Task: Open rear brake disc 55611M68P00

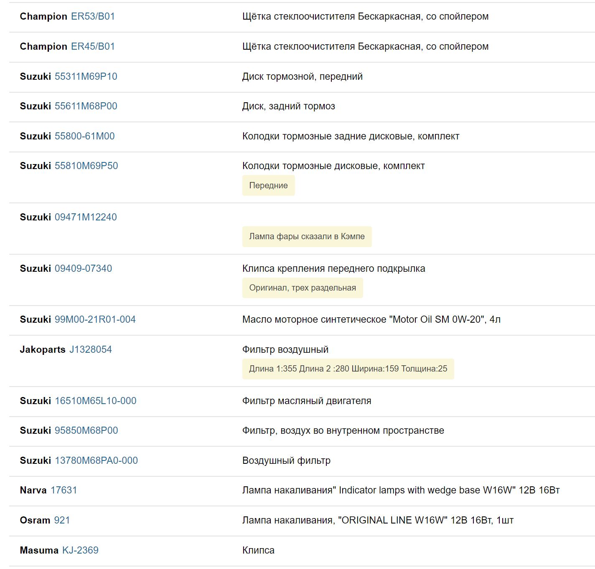Action: [x=86, y=106]
